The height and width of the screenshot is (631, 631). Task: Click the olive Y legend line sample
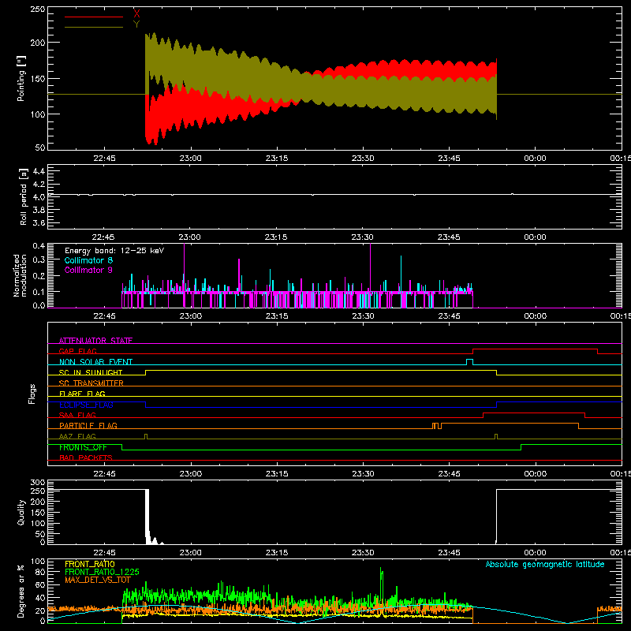(x=94, y=27)
